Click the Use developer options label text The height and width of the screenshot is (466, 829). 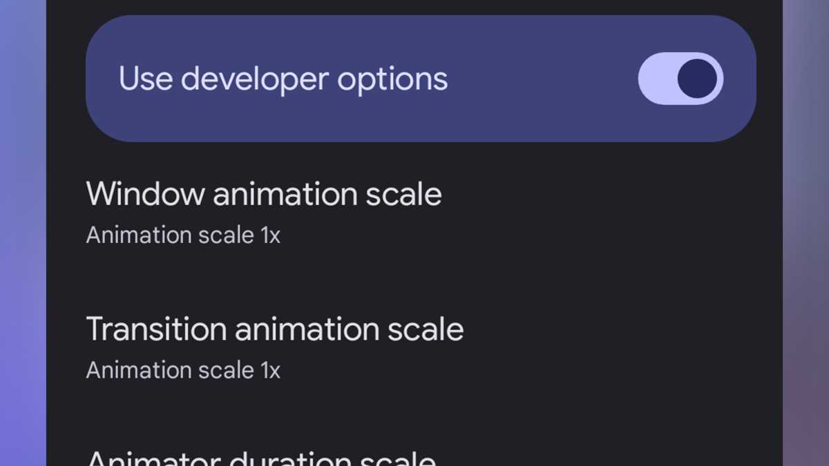point(282,78)
